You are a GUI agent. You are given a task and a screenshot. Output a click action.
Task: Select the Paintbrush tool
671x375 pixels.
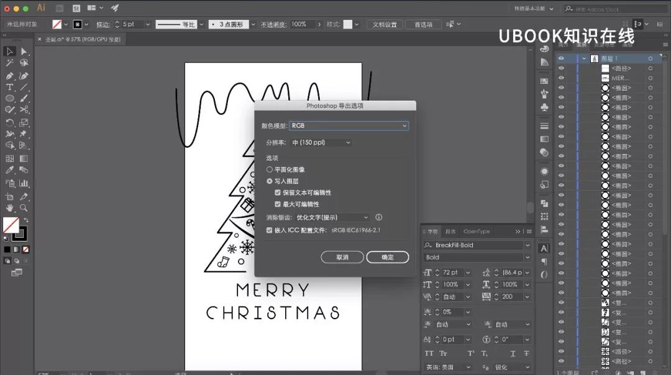[24, 98]
